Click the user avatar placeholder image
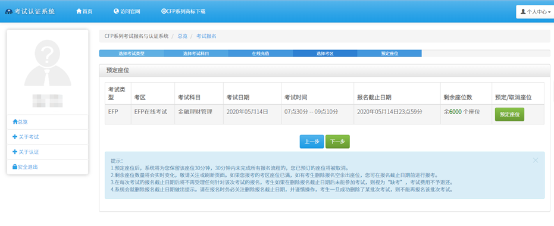This screenshot has height=226, width=554. (x=48, y=63)
